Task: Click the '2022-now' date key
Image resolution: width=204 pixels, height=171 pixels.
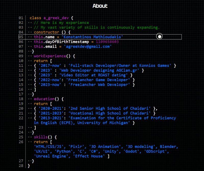Action: 50,80
